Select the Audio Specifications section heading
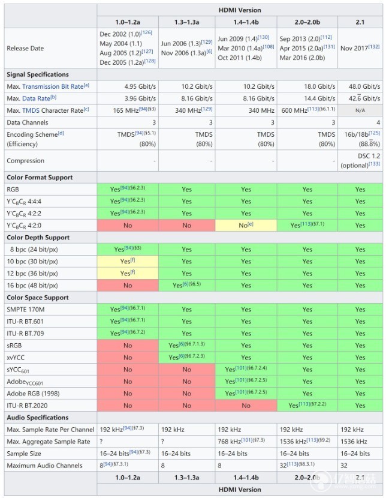This screenshot has width=386, height=498. (38, 418)
